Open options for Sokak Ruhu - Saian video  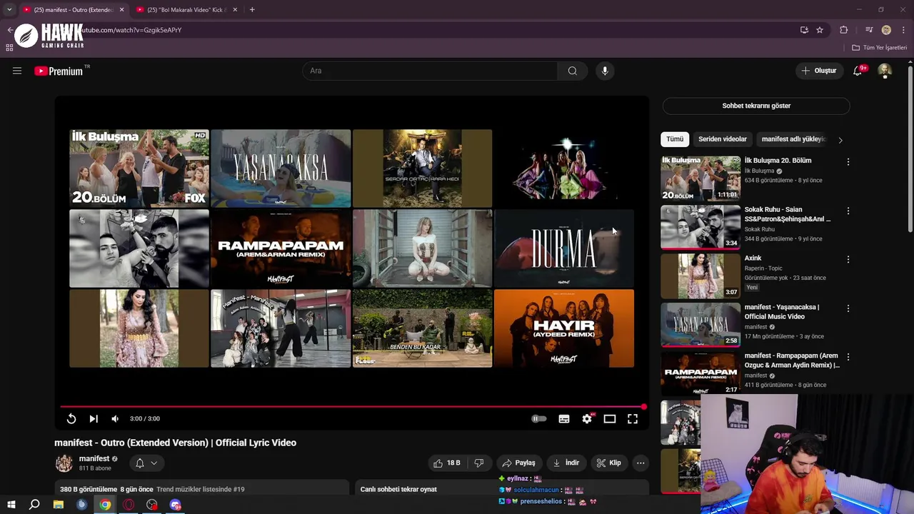848,211
